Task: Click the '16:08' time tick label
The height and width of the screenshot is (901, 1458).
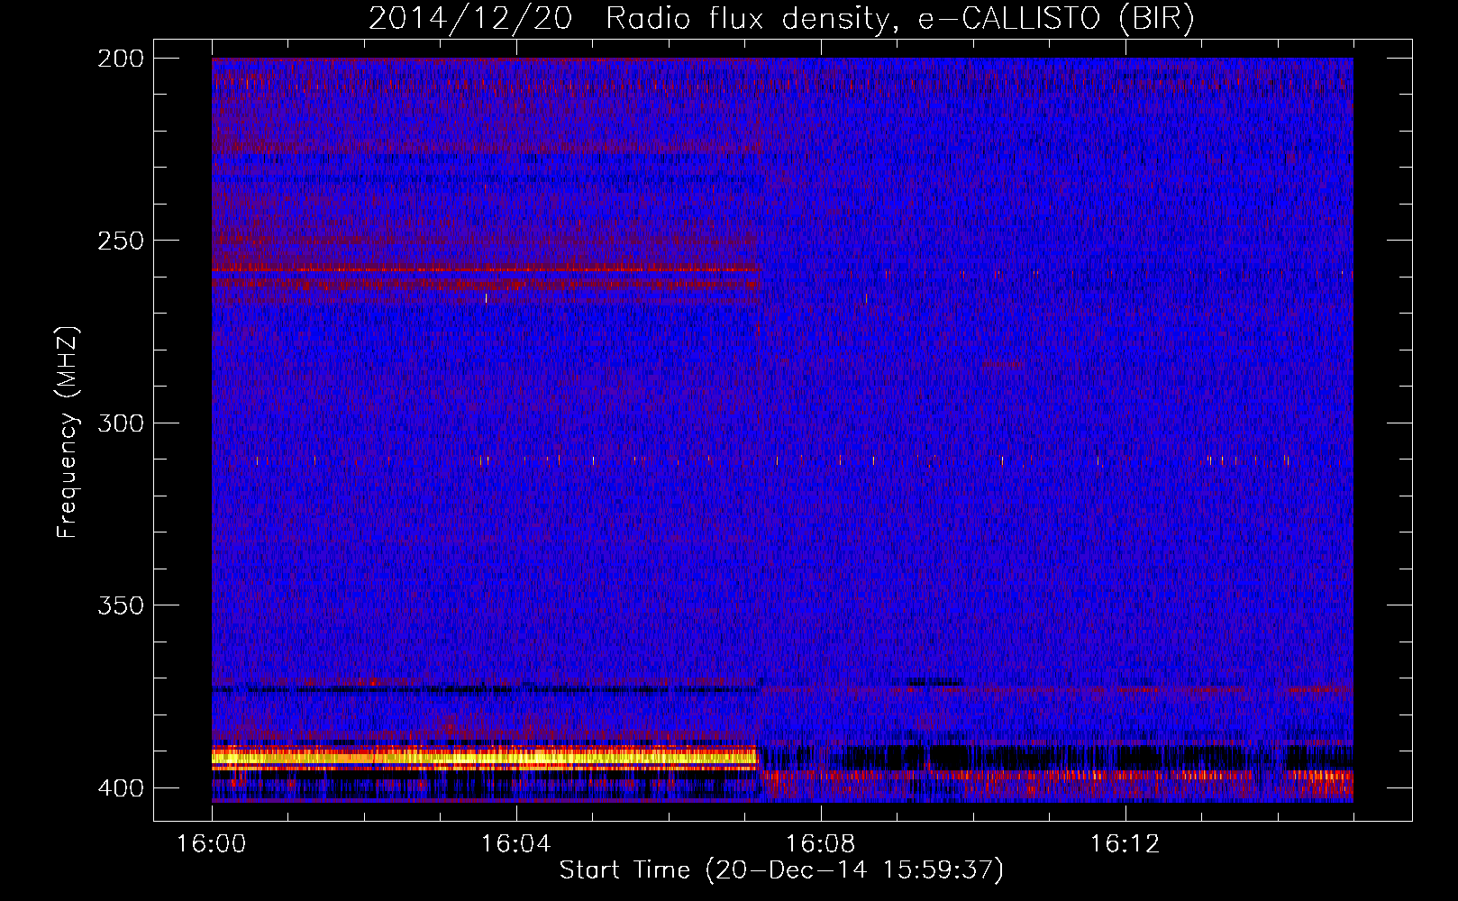Action: pyautogui.click(x=821, y=844)
